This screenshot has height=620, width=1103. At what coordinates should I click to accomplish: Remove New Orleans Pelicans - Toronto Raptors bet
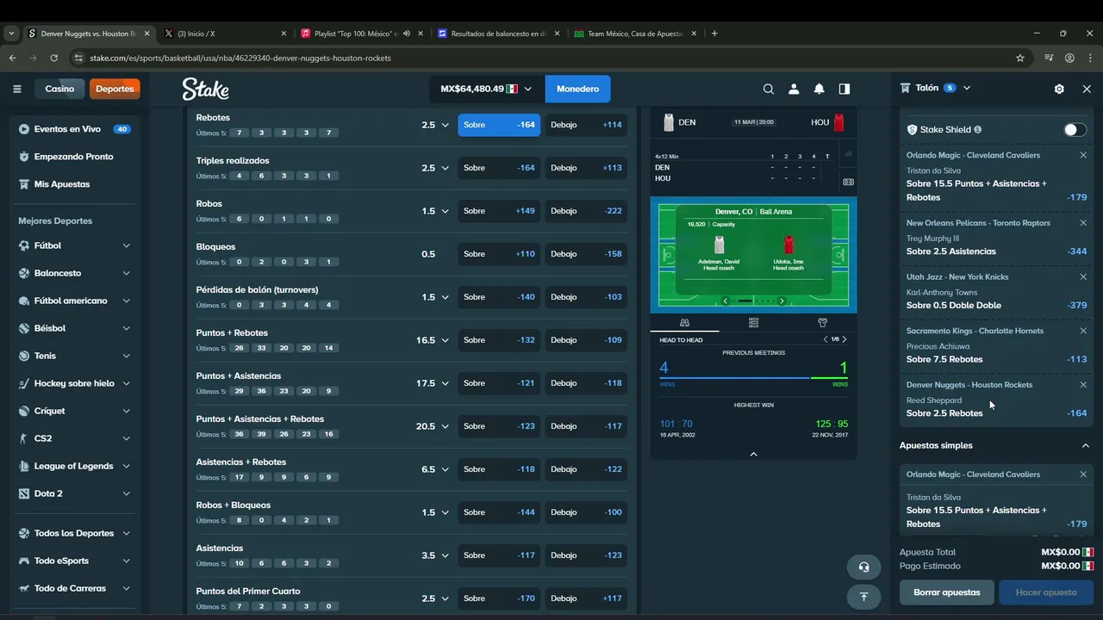[1083, 223]
